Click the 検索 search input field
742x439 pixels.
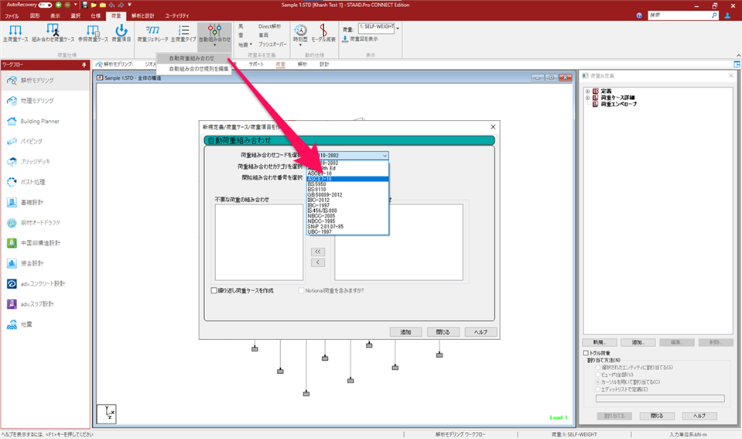pos(679,15)
